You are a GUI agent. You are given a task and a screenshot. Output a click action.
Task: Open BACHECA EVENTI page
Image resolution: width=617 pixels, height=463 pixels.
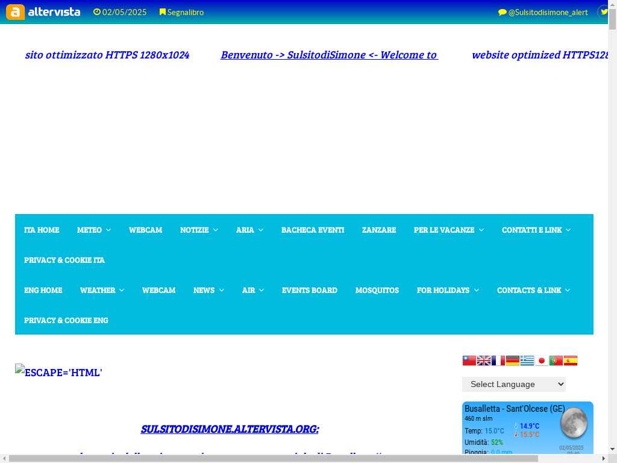[x=313, y=230]
